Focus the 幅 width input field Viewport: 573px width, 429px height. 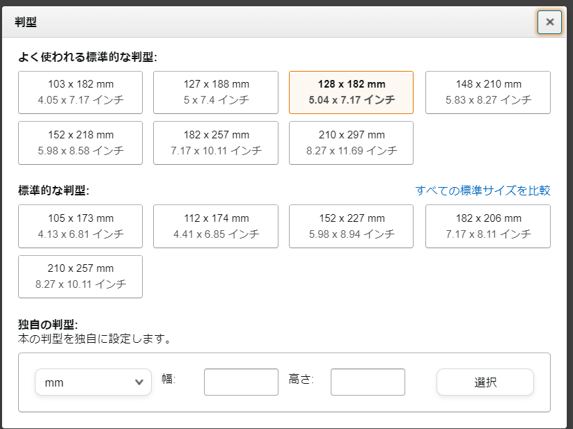coord(241,382)
